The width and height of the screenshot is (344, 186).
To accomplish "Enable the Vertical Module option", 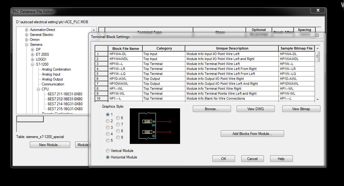I will (107, 151).
